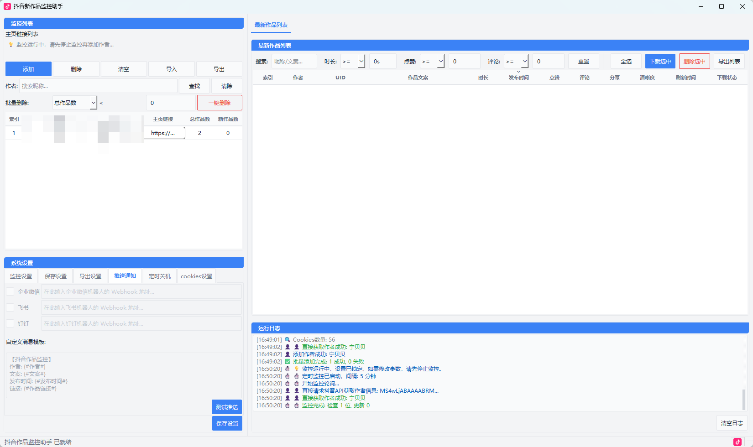Click the batch delete threshold number field
This screenshot has height=447, width=753.
pos(171,103)
